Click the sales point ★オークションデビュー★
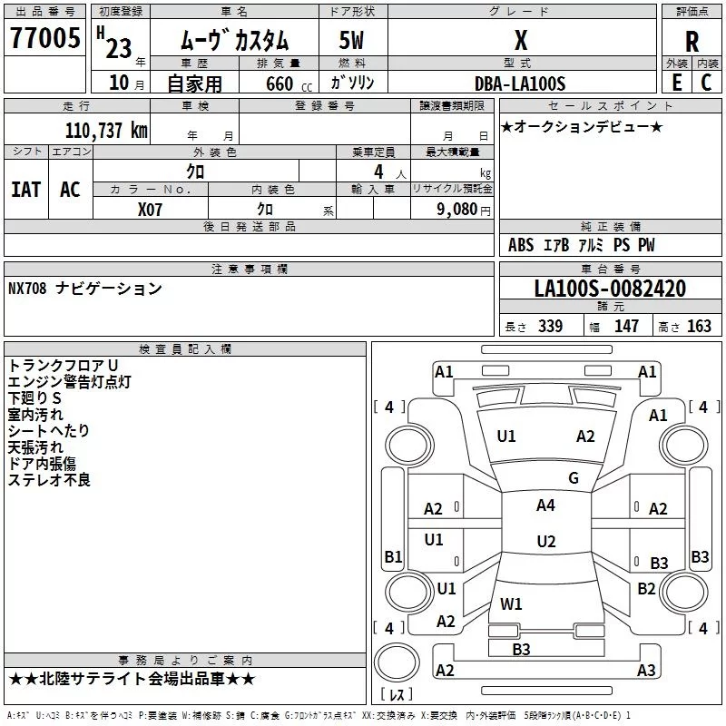Viewport: 726px width, 726px height. 582,126
